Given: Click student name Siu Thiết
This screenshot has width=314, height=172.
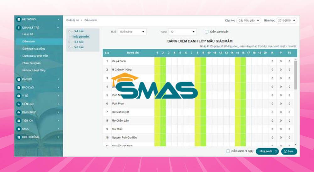Looking at the screenshot, I should 117,129.
